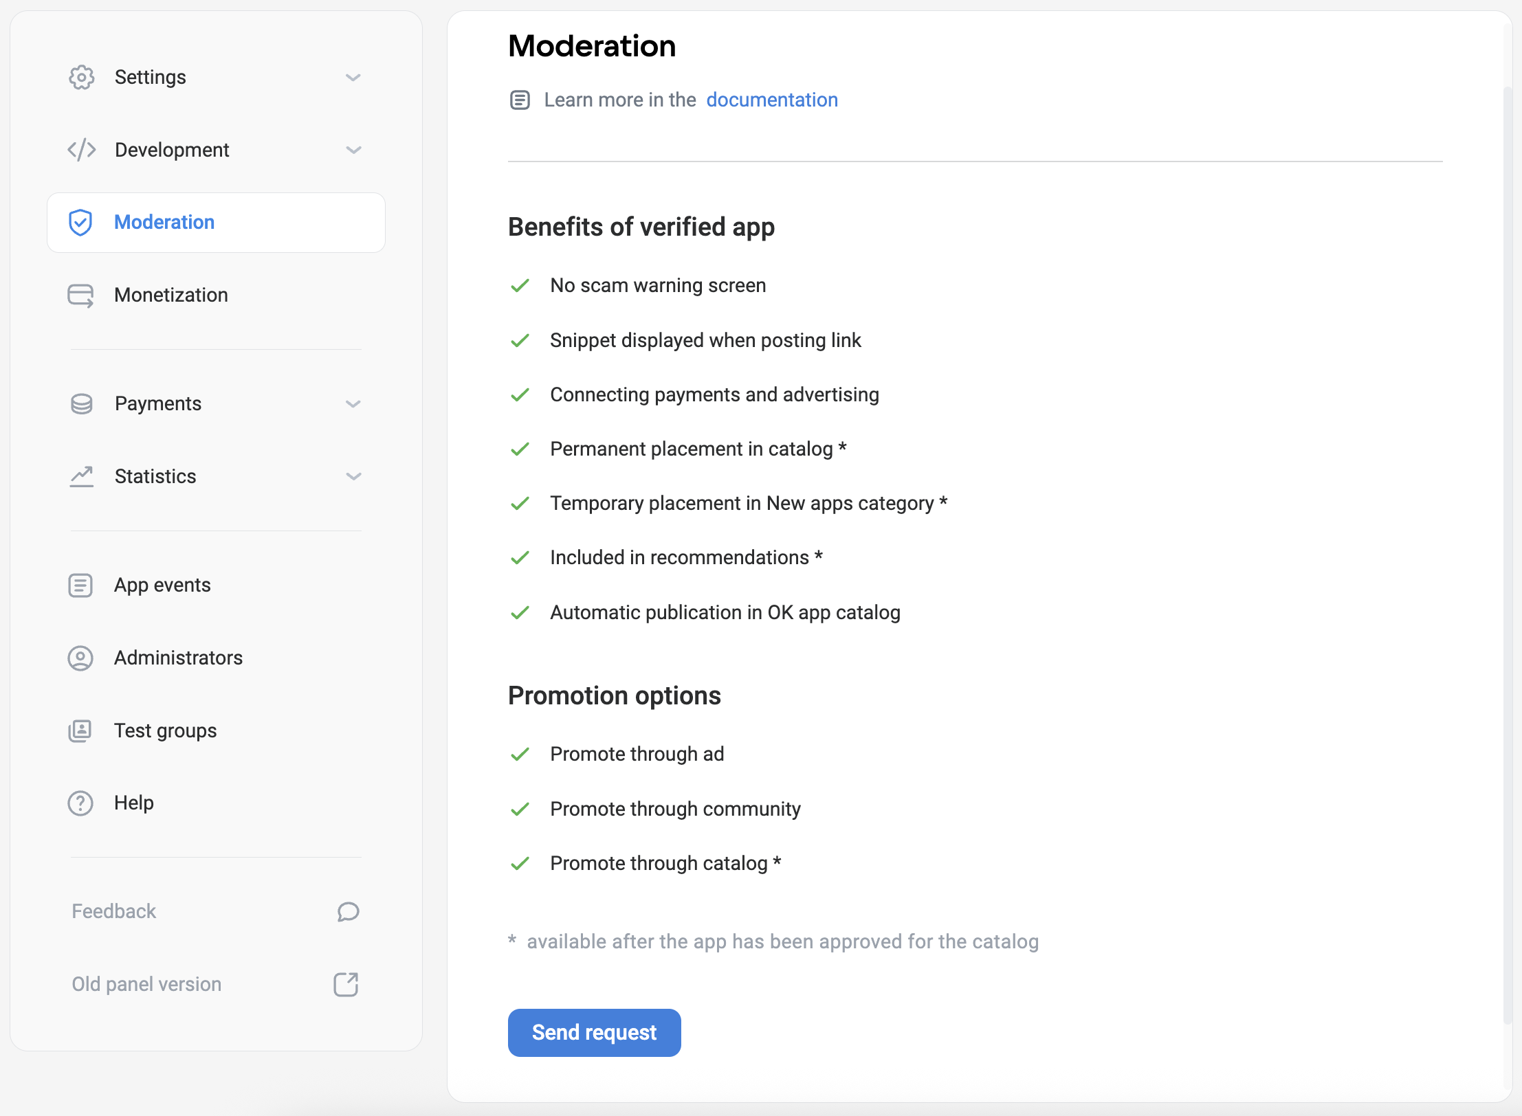Click the document icon beside Learn more
Screen dimensions: 1522x1116
pyautogui.click(x=520, y=100)
